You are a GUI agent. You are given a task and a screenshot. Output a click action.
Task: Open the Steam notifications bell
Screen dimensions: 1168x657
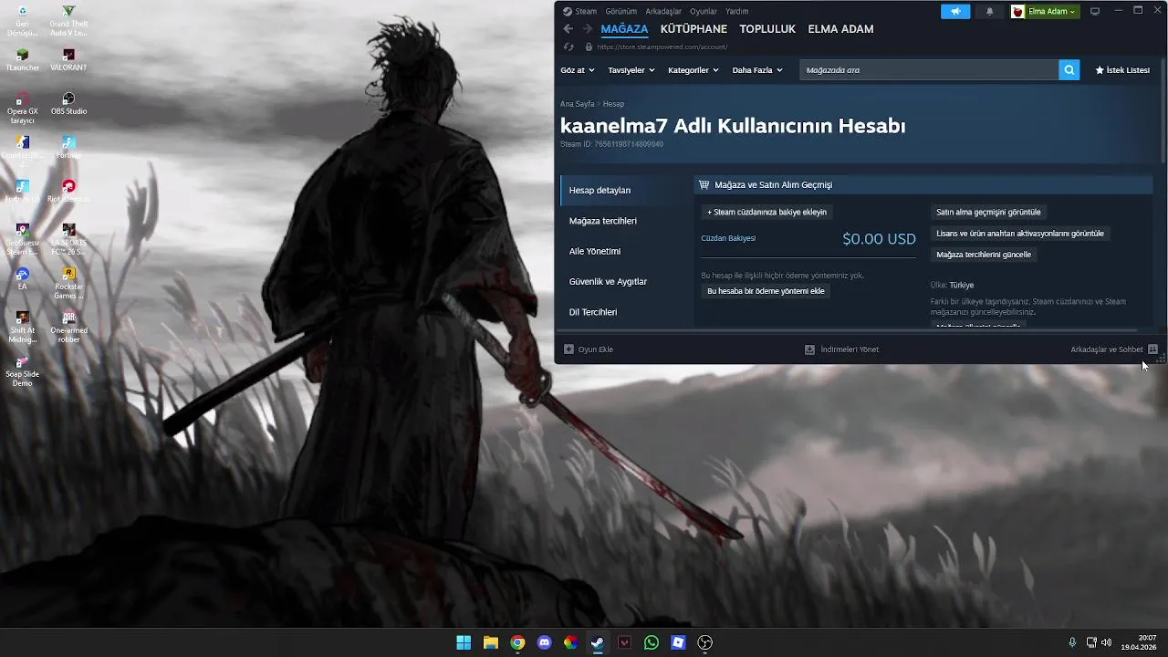coord(990,11)
